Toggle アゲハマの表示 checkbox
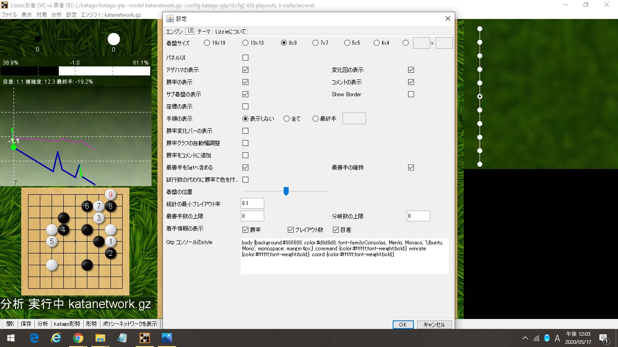This screenshot has width=618, height=347. [x=245, y=70]
